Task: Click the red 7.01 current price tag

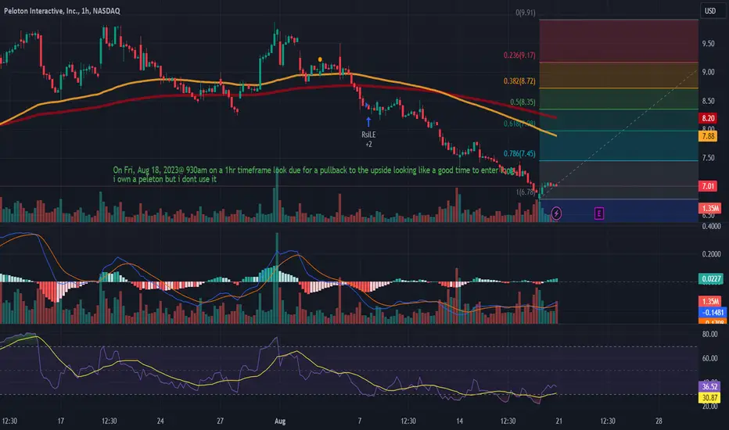Action: click(708, 186)
